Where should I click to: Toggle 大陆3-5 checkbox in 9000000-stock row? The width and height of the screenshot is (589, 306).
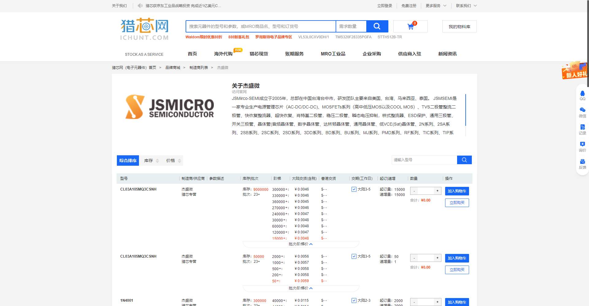click(x=354, y=189)
